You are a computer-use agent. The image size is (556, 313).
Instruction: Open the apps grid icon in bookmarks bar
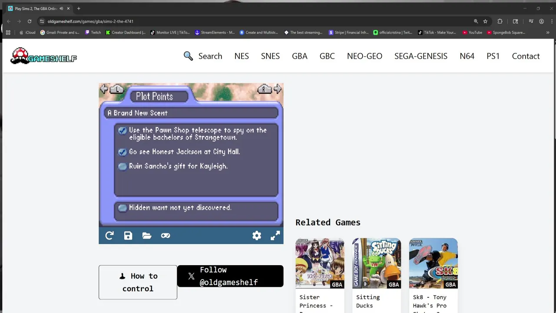pos(8,33)
